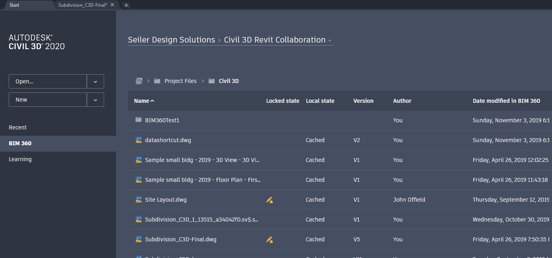Click Seiler Design Solutions breadcrumb link
552x258 pixels.
(171, 40)
